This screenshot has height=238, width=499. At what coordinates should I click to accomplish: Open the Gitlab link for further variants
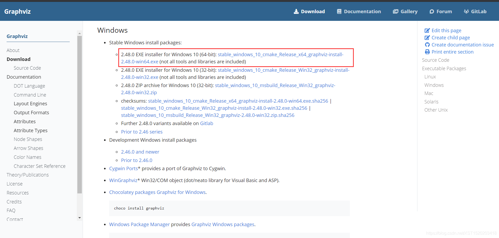coord(206,123)
